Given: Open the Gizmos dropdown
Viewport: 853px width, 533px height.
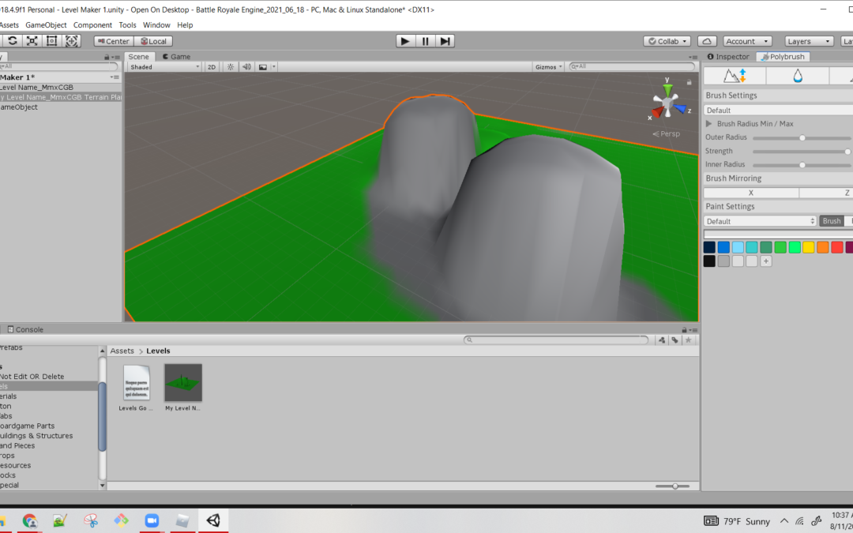Looking at the screenshot, I should [548, 67].
